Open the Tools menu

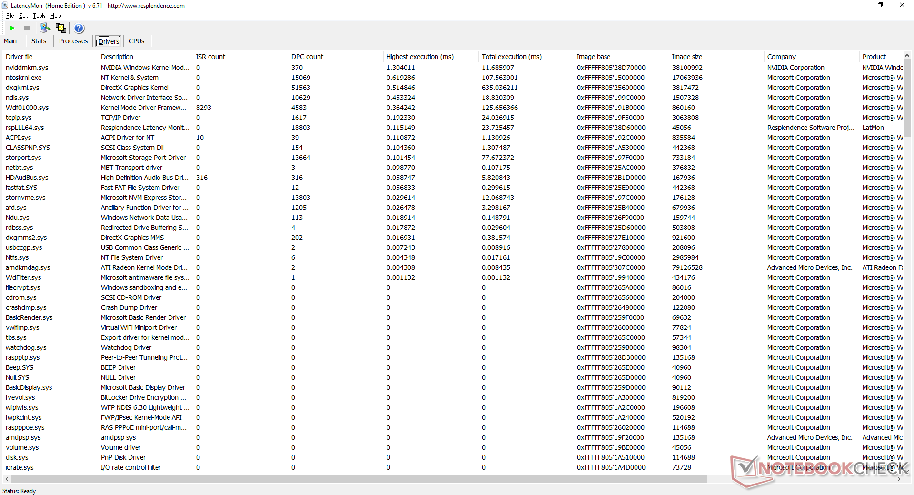point(39,16)
